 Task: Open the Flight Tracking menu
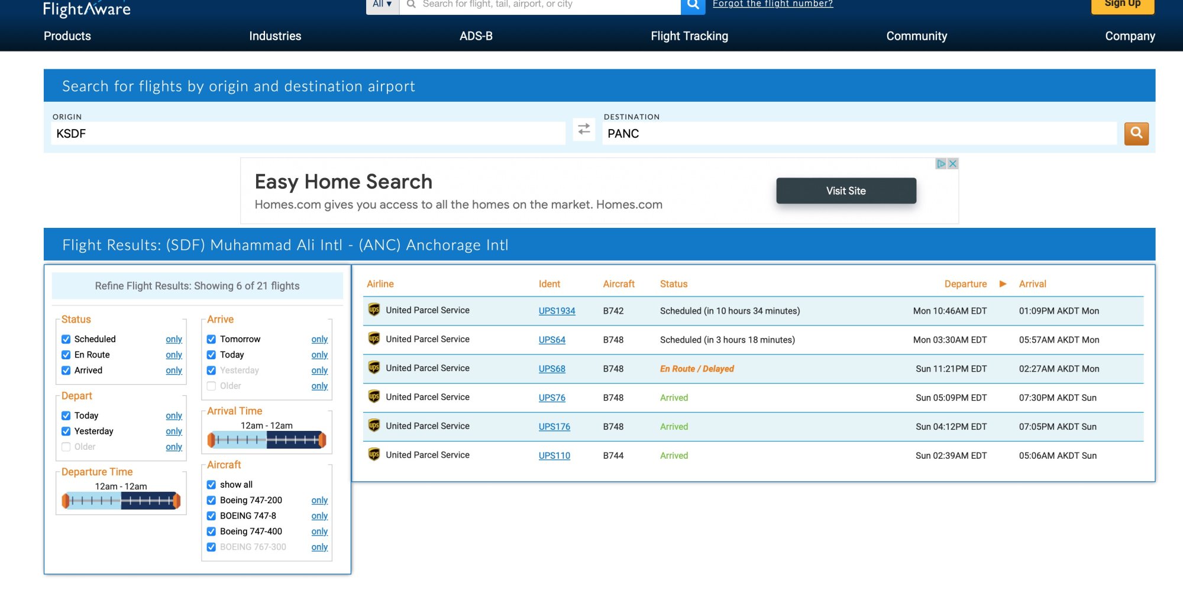(689, 36)
